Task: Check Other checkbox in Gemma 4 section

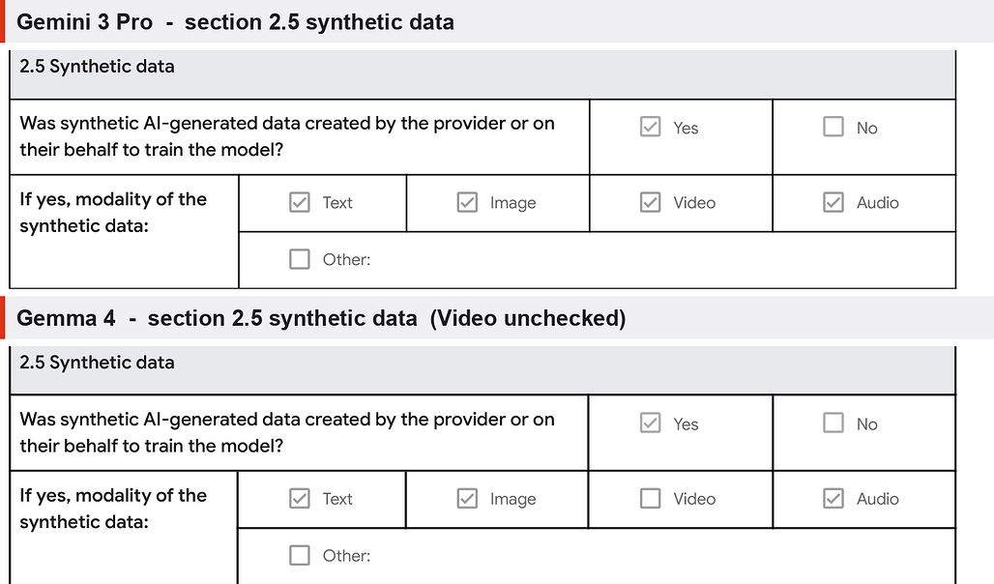Action: (x=299, y=555)
